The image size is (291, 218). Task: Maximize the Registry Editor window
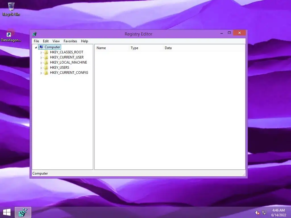pos(229,33)
